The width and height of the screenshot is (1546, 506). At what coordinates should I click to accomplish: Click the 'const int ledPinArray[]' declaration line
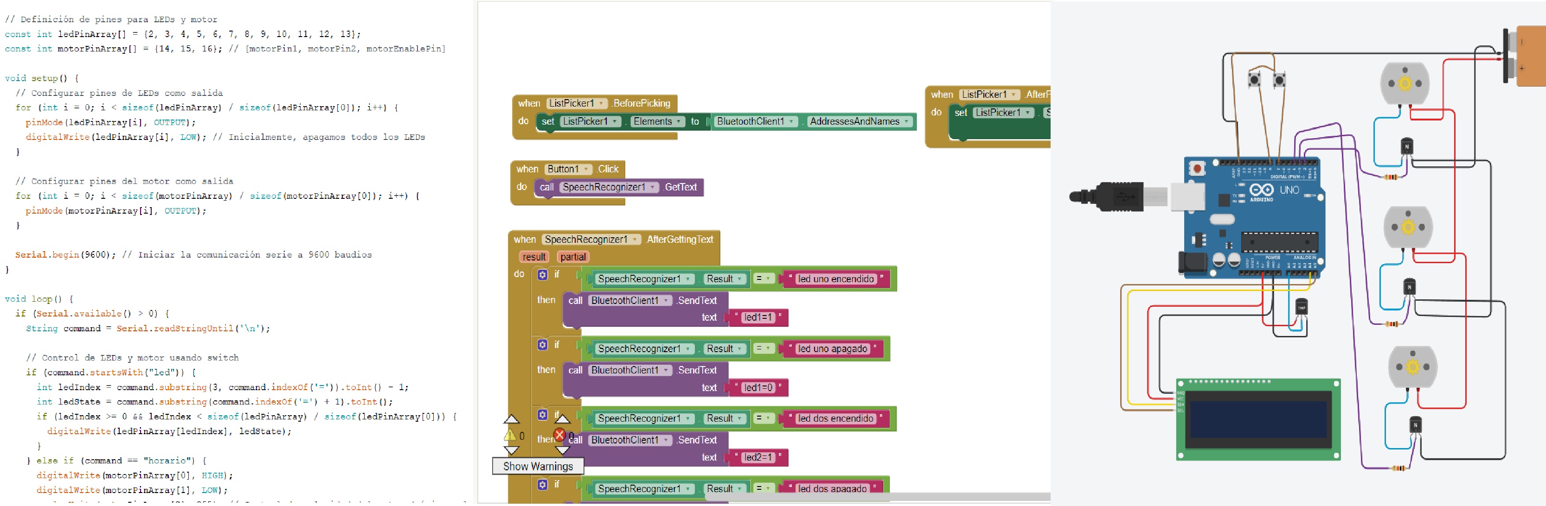click(183, 34)
